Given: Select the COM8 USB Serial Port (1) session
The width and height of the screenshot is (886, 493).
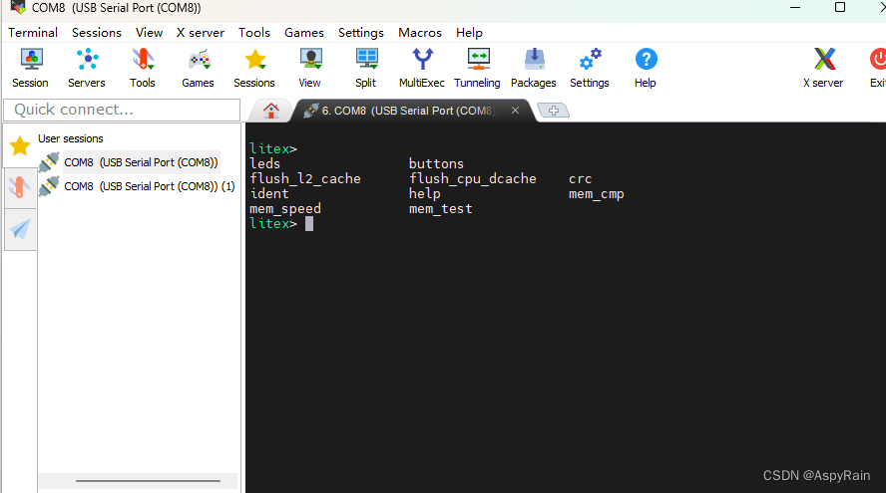Looking at the screenshot, I should (150, 186).
